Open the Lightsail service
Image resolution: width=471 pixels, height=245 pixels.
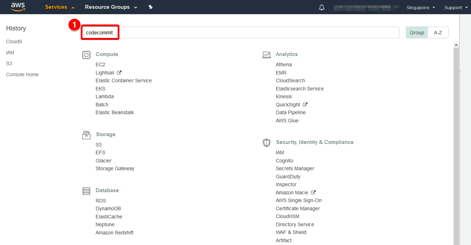pos(105,73)
